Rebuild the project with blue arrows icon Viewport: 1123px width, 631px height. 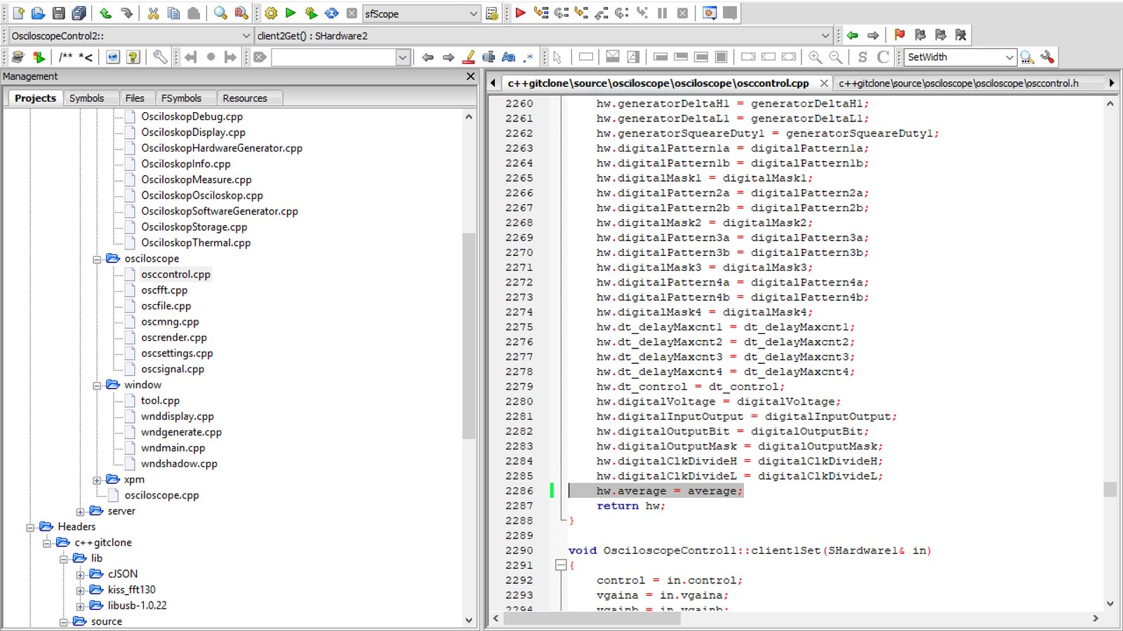click(x=331, y=13)
